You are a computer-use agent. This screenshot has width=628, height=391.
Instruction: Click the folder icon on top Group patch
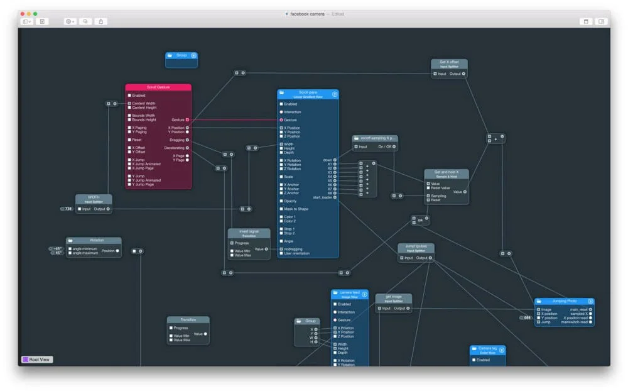[170, 55]
